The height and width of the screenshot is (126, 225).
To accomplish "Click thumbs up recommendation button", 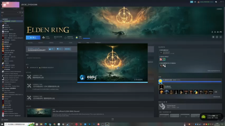I will (x=51, y=49).
